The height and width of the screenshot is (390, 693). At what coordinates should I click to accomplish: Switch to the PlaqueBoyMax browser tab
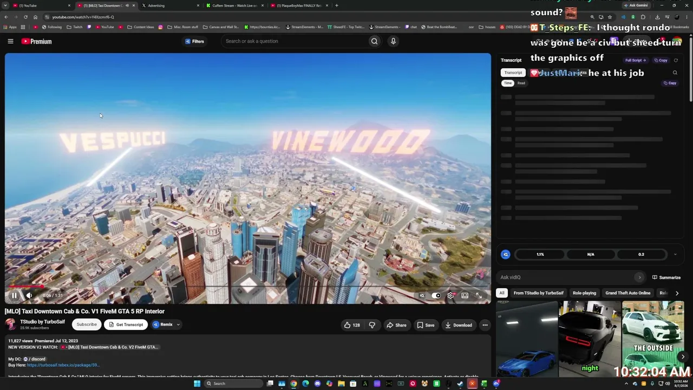299,5
